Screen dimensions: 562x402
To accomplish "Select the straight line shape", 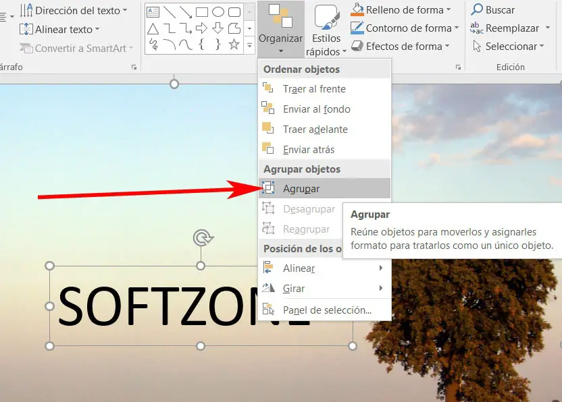I will [170, 12].
